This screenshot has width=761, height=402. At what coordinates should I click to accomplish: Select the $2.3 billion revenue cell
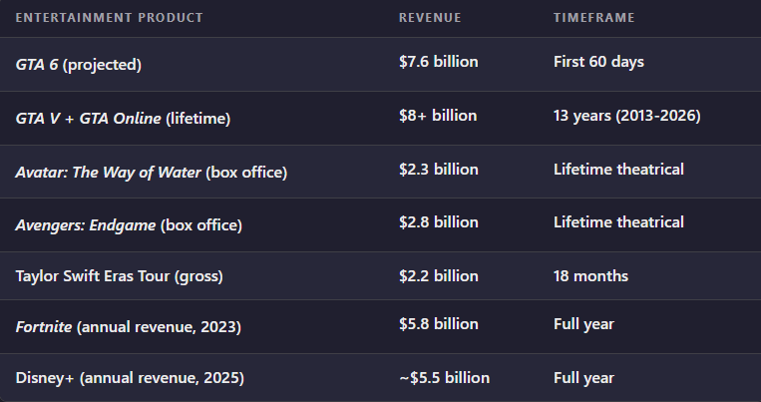[x=439, y=169]
